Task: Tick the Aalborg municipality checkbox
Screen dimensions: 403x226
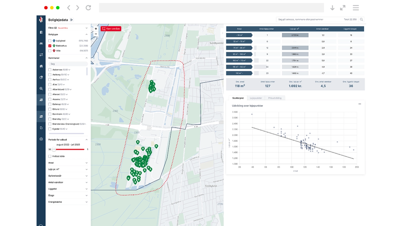Action: [50, 75]
